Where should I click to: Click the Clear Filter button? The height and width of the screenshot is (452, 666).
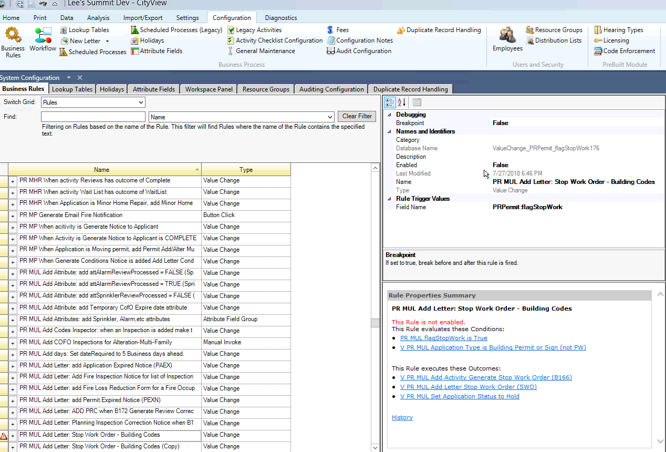click(357, 116)
